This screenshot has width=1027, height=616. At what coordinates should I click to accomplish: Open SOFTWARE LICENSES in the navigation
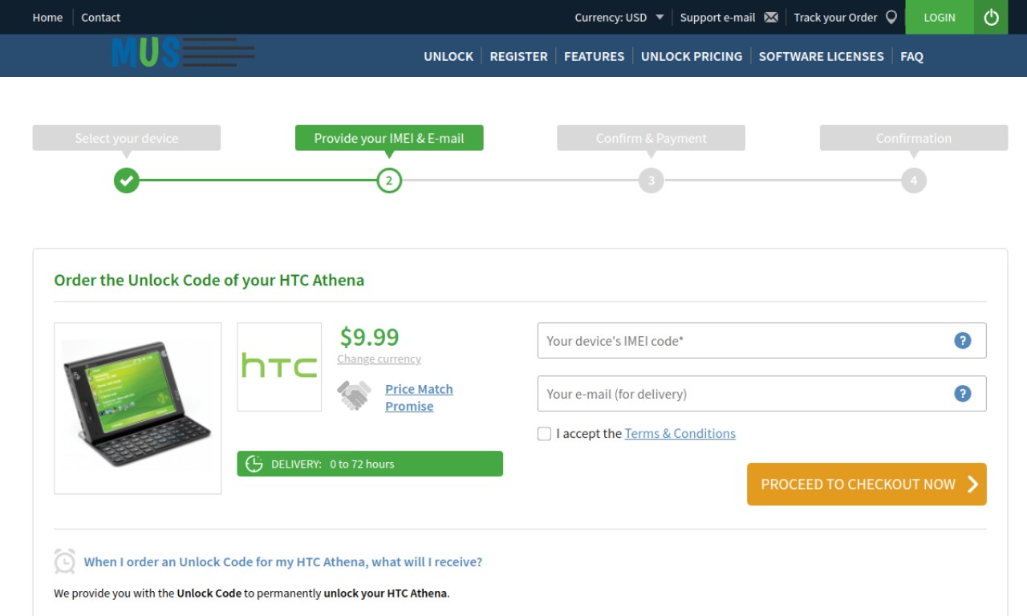[821, 56]
